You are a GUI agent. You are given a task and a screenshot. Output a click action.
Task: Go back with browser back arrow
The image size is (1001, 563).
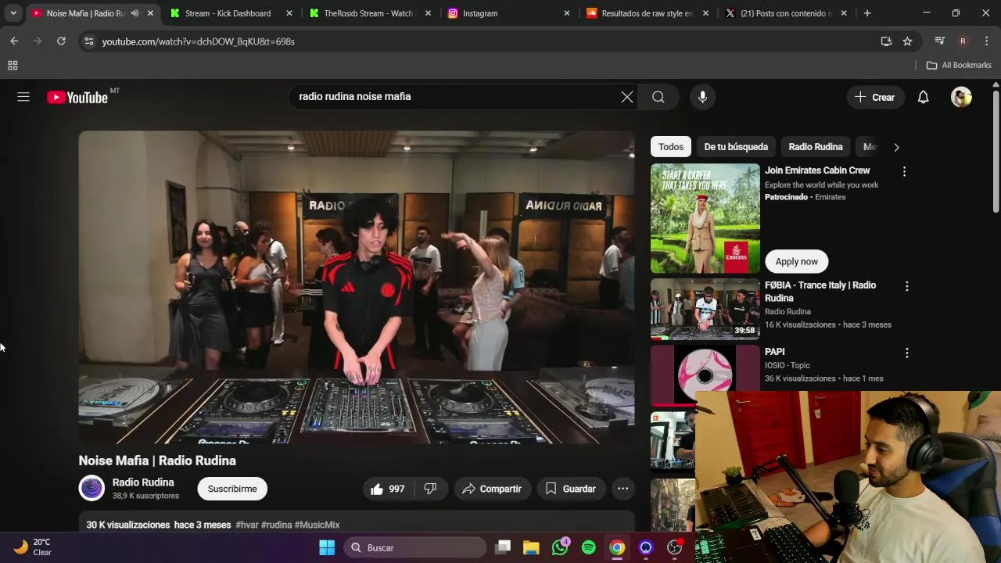14,41
